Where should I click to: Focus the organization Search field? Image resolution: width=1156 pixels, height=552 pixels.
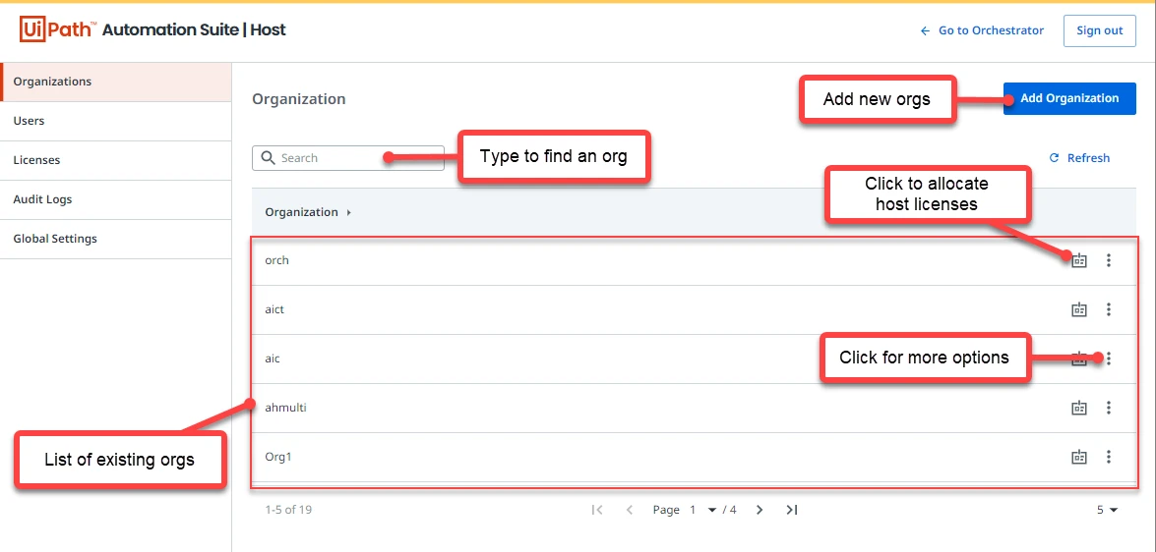(348, 157)
